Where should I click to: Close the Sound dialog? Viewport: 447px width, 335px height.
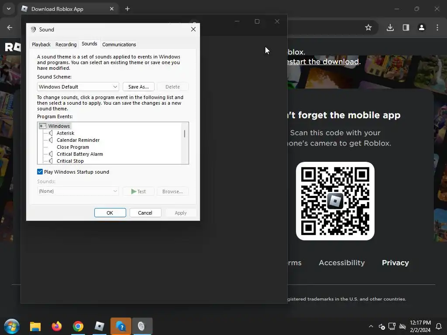193,29
